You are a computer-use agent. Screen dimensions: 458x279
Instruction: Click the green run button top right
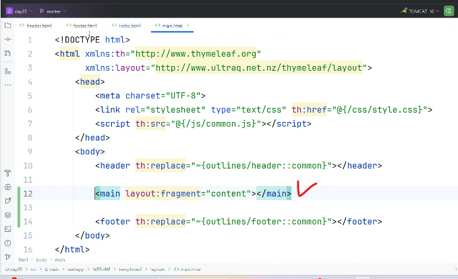pos(449,11)
